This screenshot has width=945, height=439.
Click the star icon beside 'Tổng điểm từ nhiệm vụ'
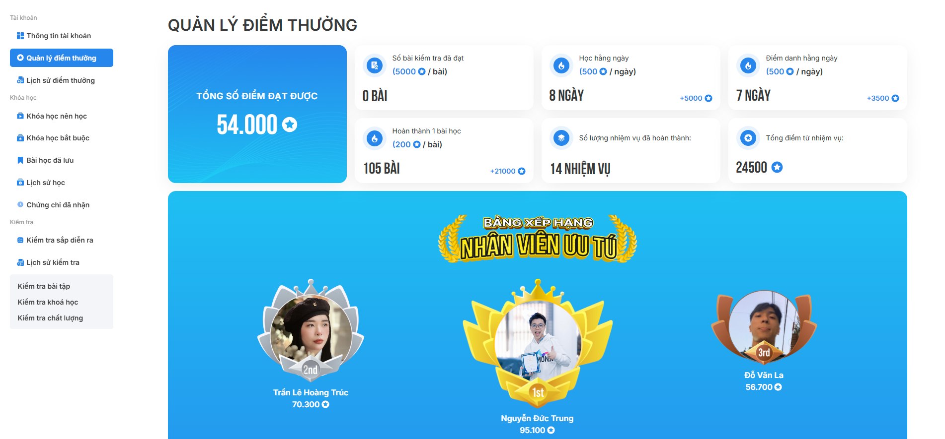click(x=748, y=138)
